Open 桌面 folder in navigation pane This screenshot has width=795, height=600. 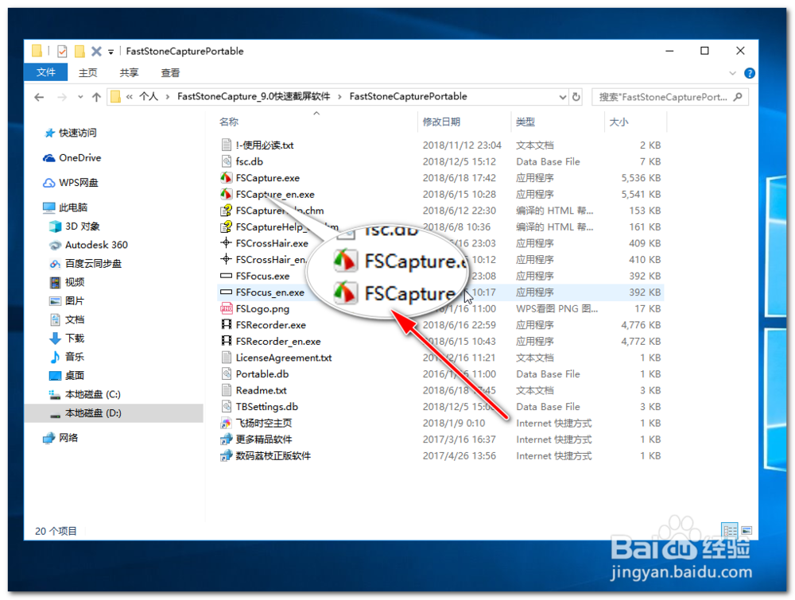pos(67,376)
